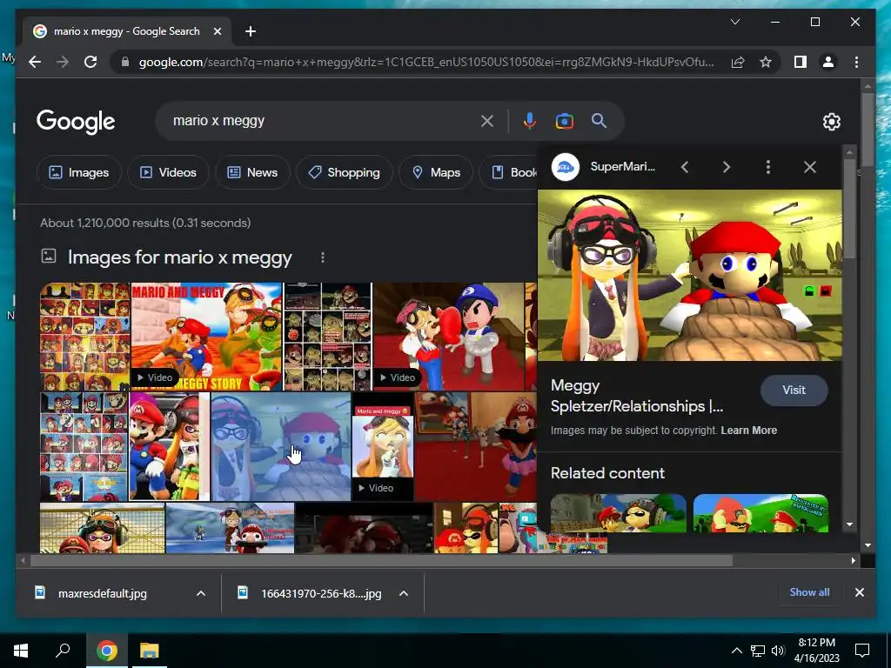Screen dimensions: 891x668
Task: Open second Related content green hills thumbnail
Action: coord(760,513)
